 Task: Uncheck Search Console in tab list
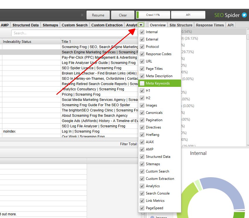(142, 193)
